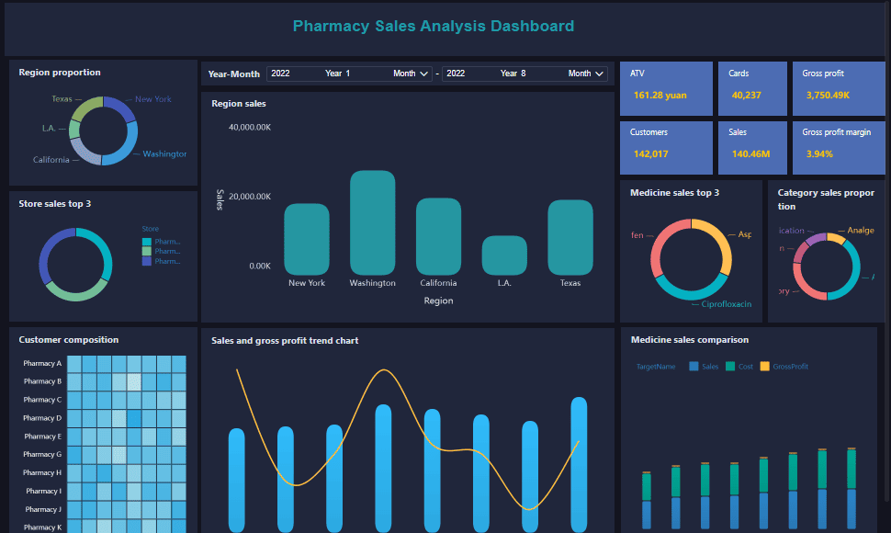Screen dimensions: 891x533
Task: Click the indigo Store legend color square
Action: (146, 262)
